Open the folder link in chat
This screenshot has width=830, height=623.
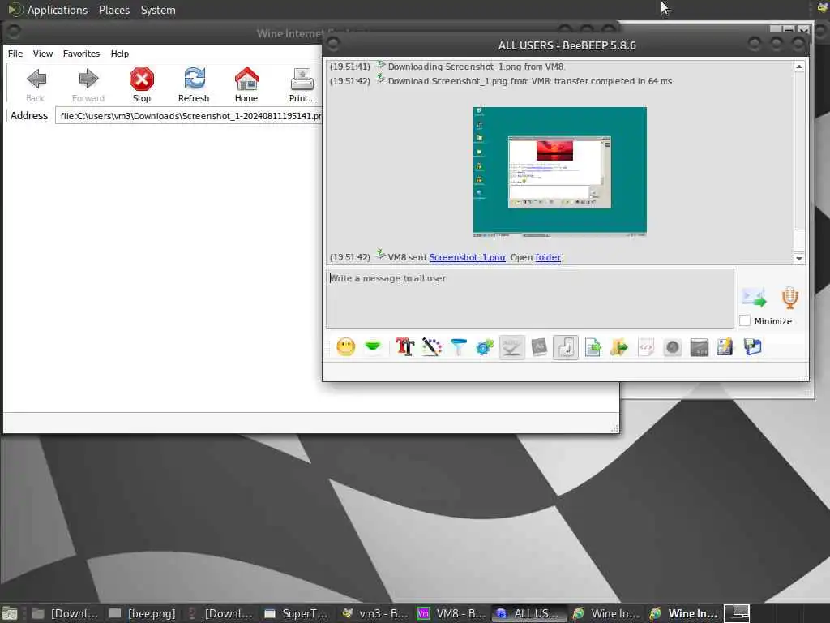pos(548,257)
